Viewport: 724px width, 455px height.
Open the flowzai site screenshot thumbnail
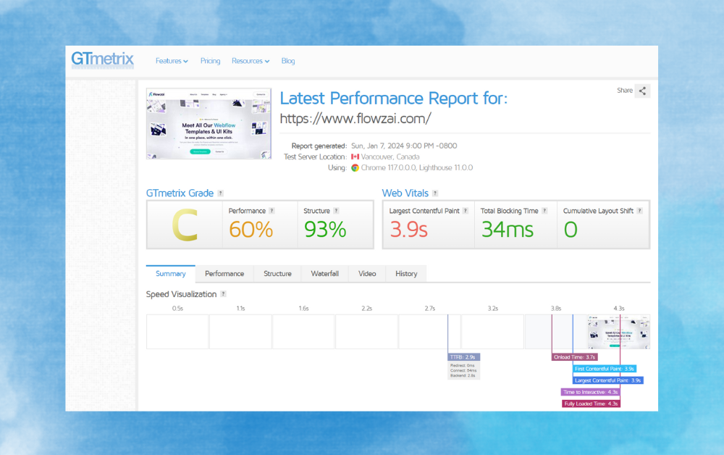(209, 124)
